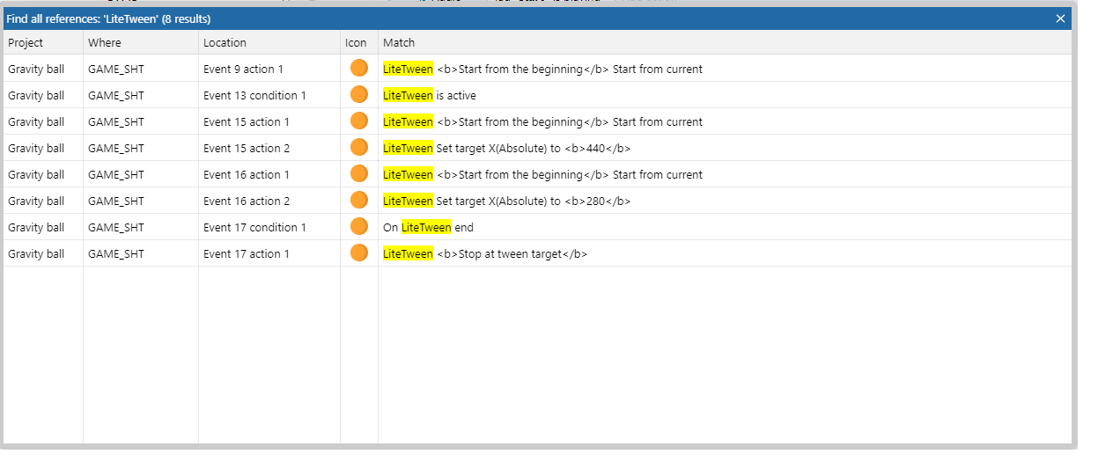Click the LiteTween icon for Event 17 action 1
Screen dimensions: 1098x476
358,253
